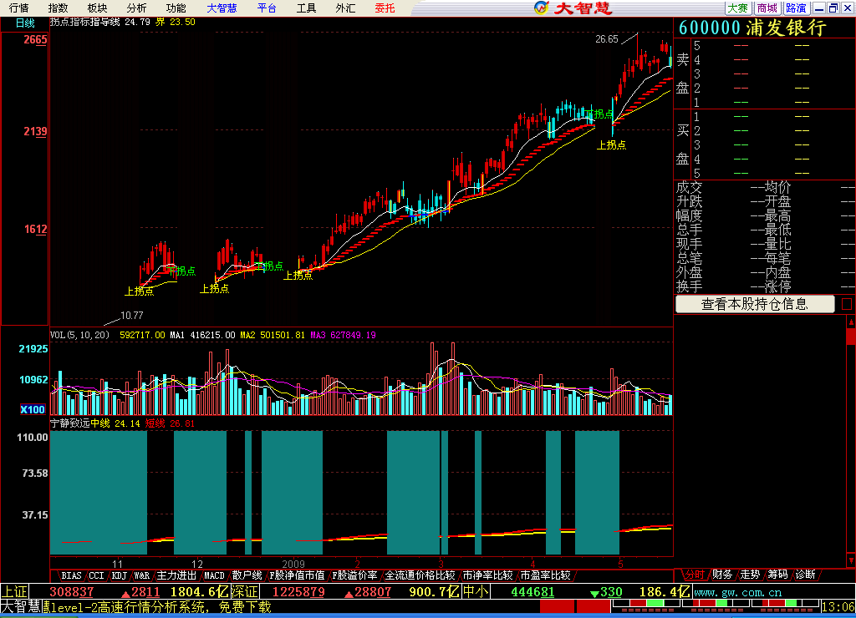Click the 日线 period label

(x=24, y=23)
